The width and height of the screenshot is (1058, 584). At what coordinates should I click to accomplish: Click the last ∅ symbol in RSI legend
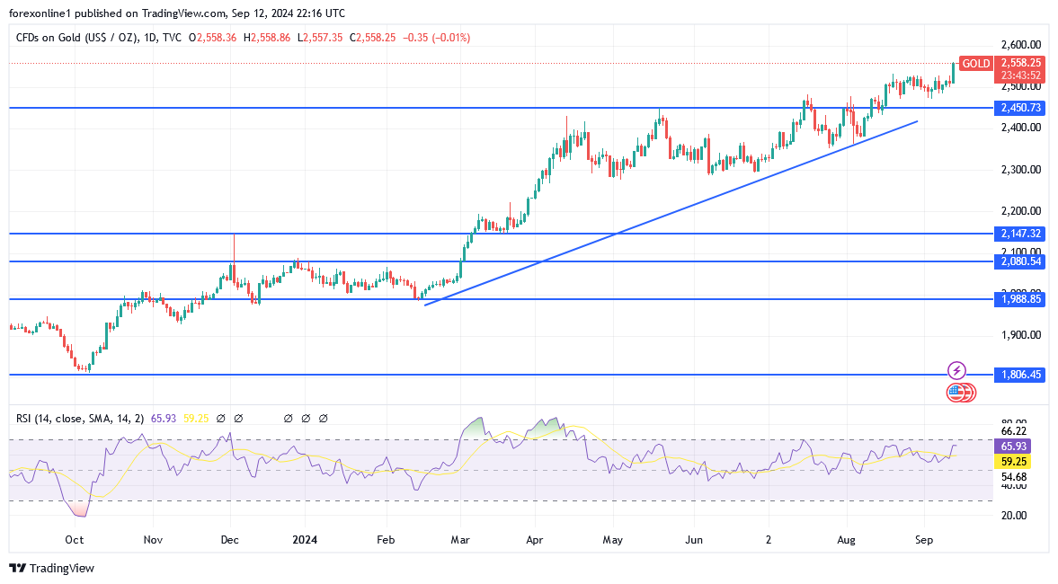323,419
